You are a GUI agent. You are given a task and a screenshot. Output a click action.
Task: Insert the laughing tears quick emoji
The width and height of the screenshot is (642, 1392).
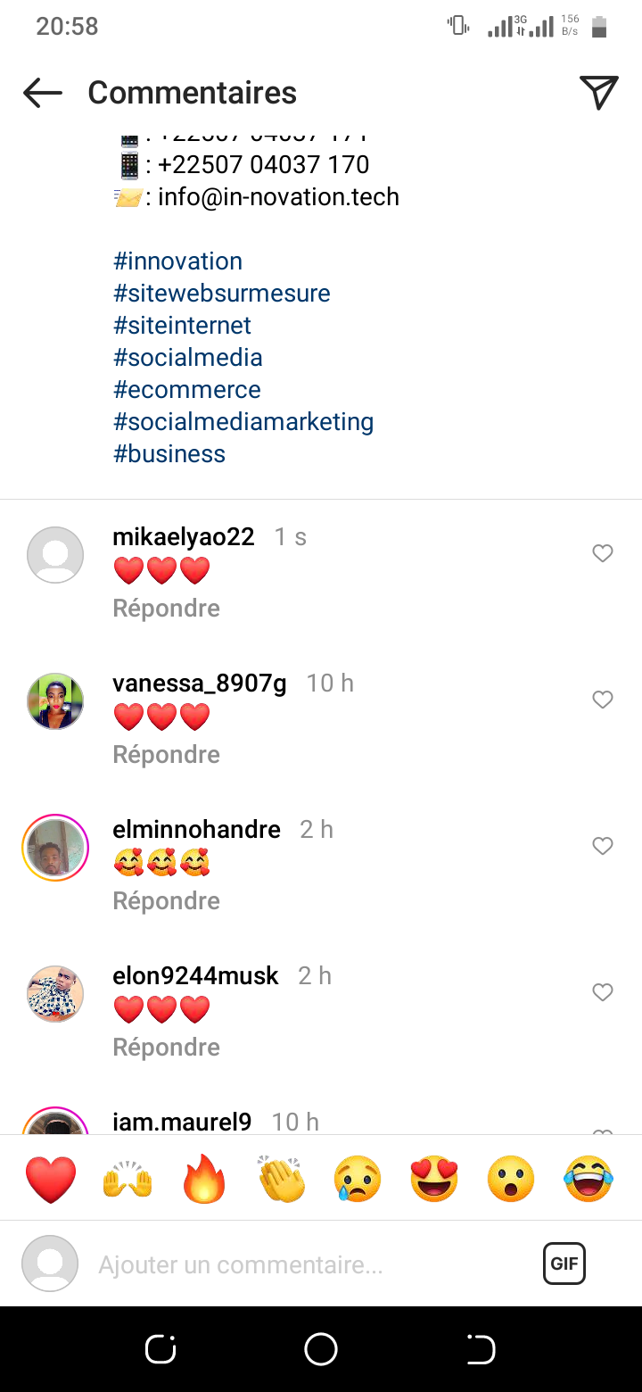(588, 1179)
